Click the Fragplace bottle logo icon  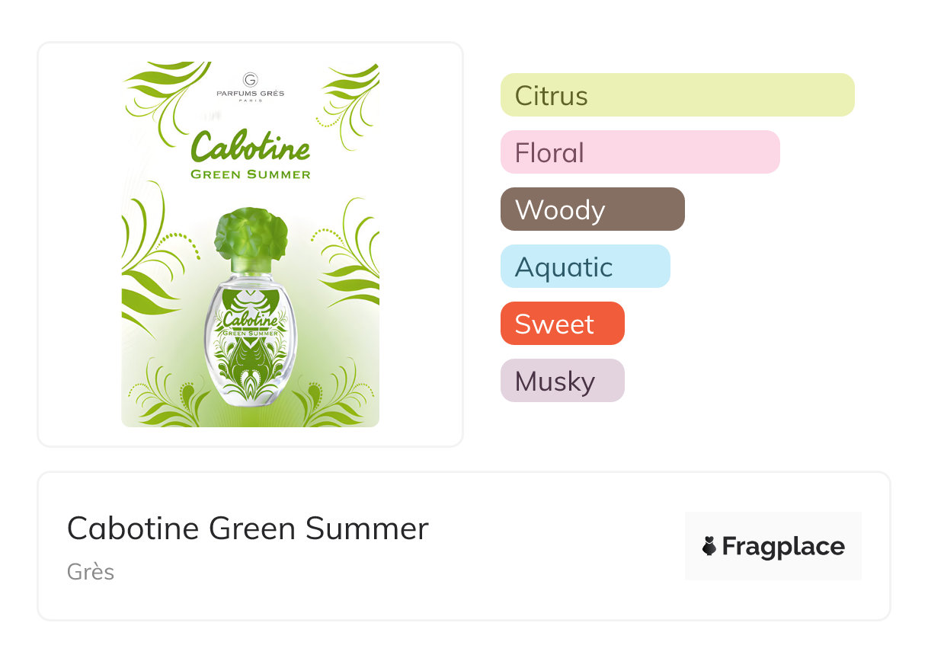(x=709, y=546)
